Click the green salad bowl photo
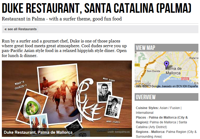This screenshot has width=200, height=139. (x=32, y=106)
